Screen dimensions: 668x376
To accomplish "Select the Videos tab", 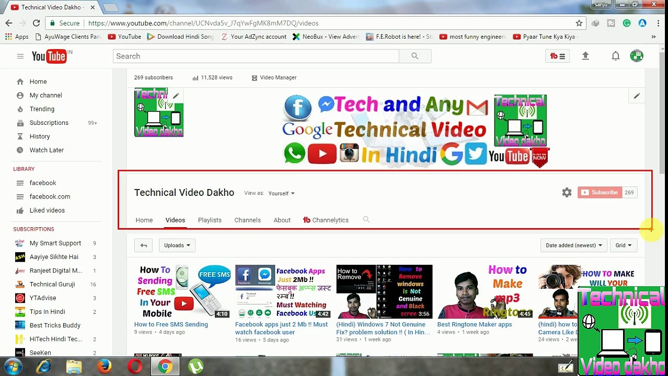I will pos(175,220).
